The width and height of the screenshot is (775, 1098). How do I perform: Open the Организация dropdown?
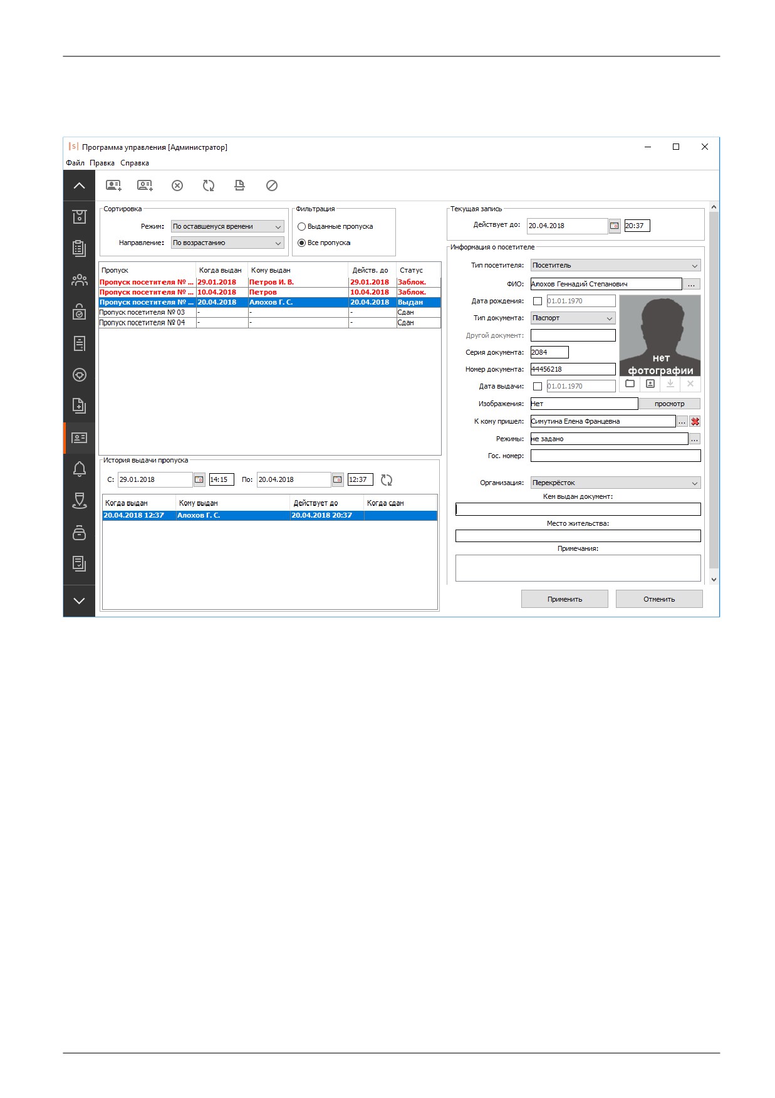pyautogui.click(x=615, y=483)
